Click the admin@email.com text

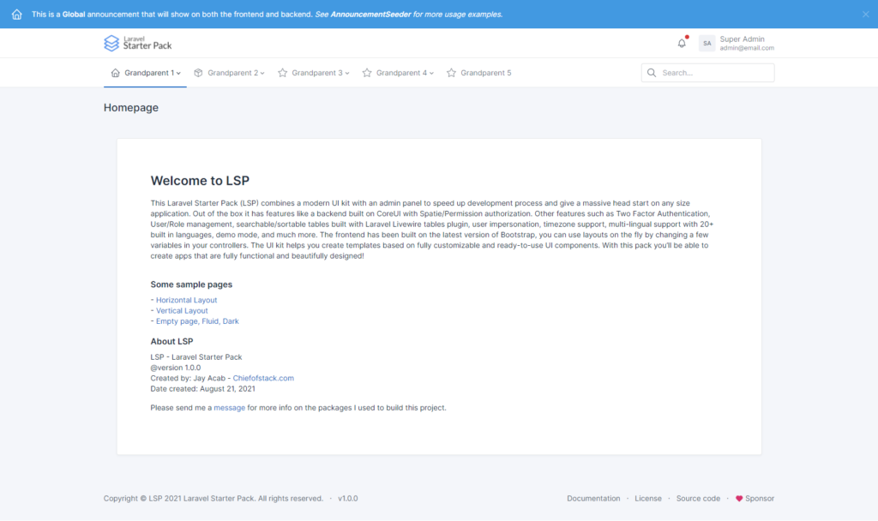click(747, 48)
